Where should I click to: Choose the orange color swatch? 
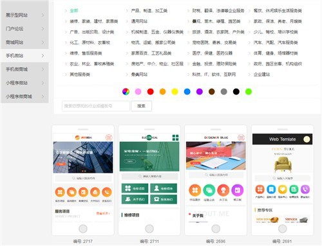163,92
